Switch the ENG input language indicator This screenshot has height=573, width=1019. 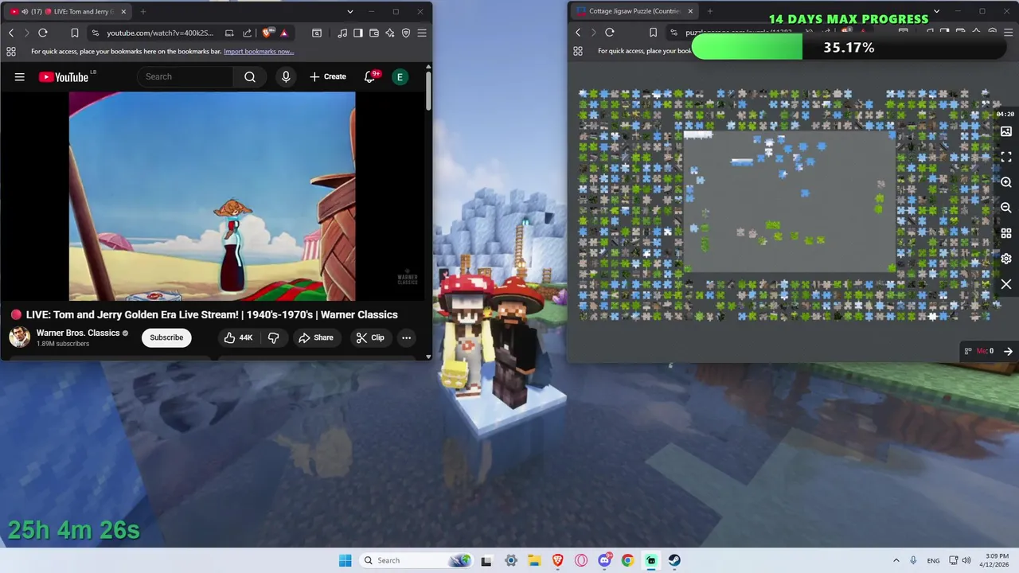tap(933, 560)
